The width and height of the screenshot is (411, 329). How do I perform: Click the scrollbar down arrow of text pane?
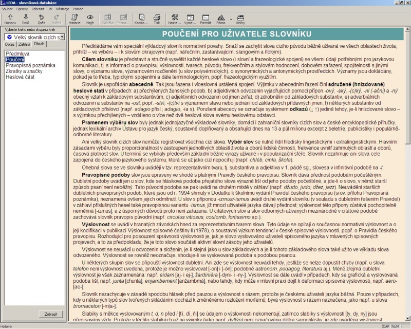pos(407,319)
